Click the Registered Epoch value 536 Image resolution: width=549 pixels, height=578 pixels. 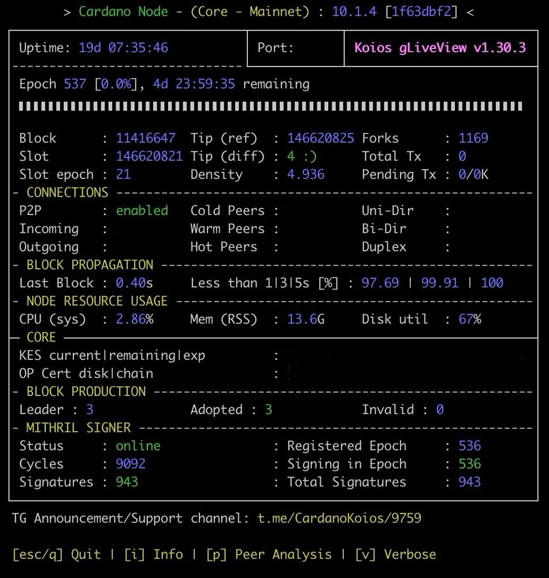pyautogui.click(x=469, y=445)
